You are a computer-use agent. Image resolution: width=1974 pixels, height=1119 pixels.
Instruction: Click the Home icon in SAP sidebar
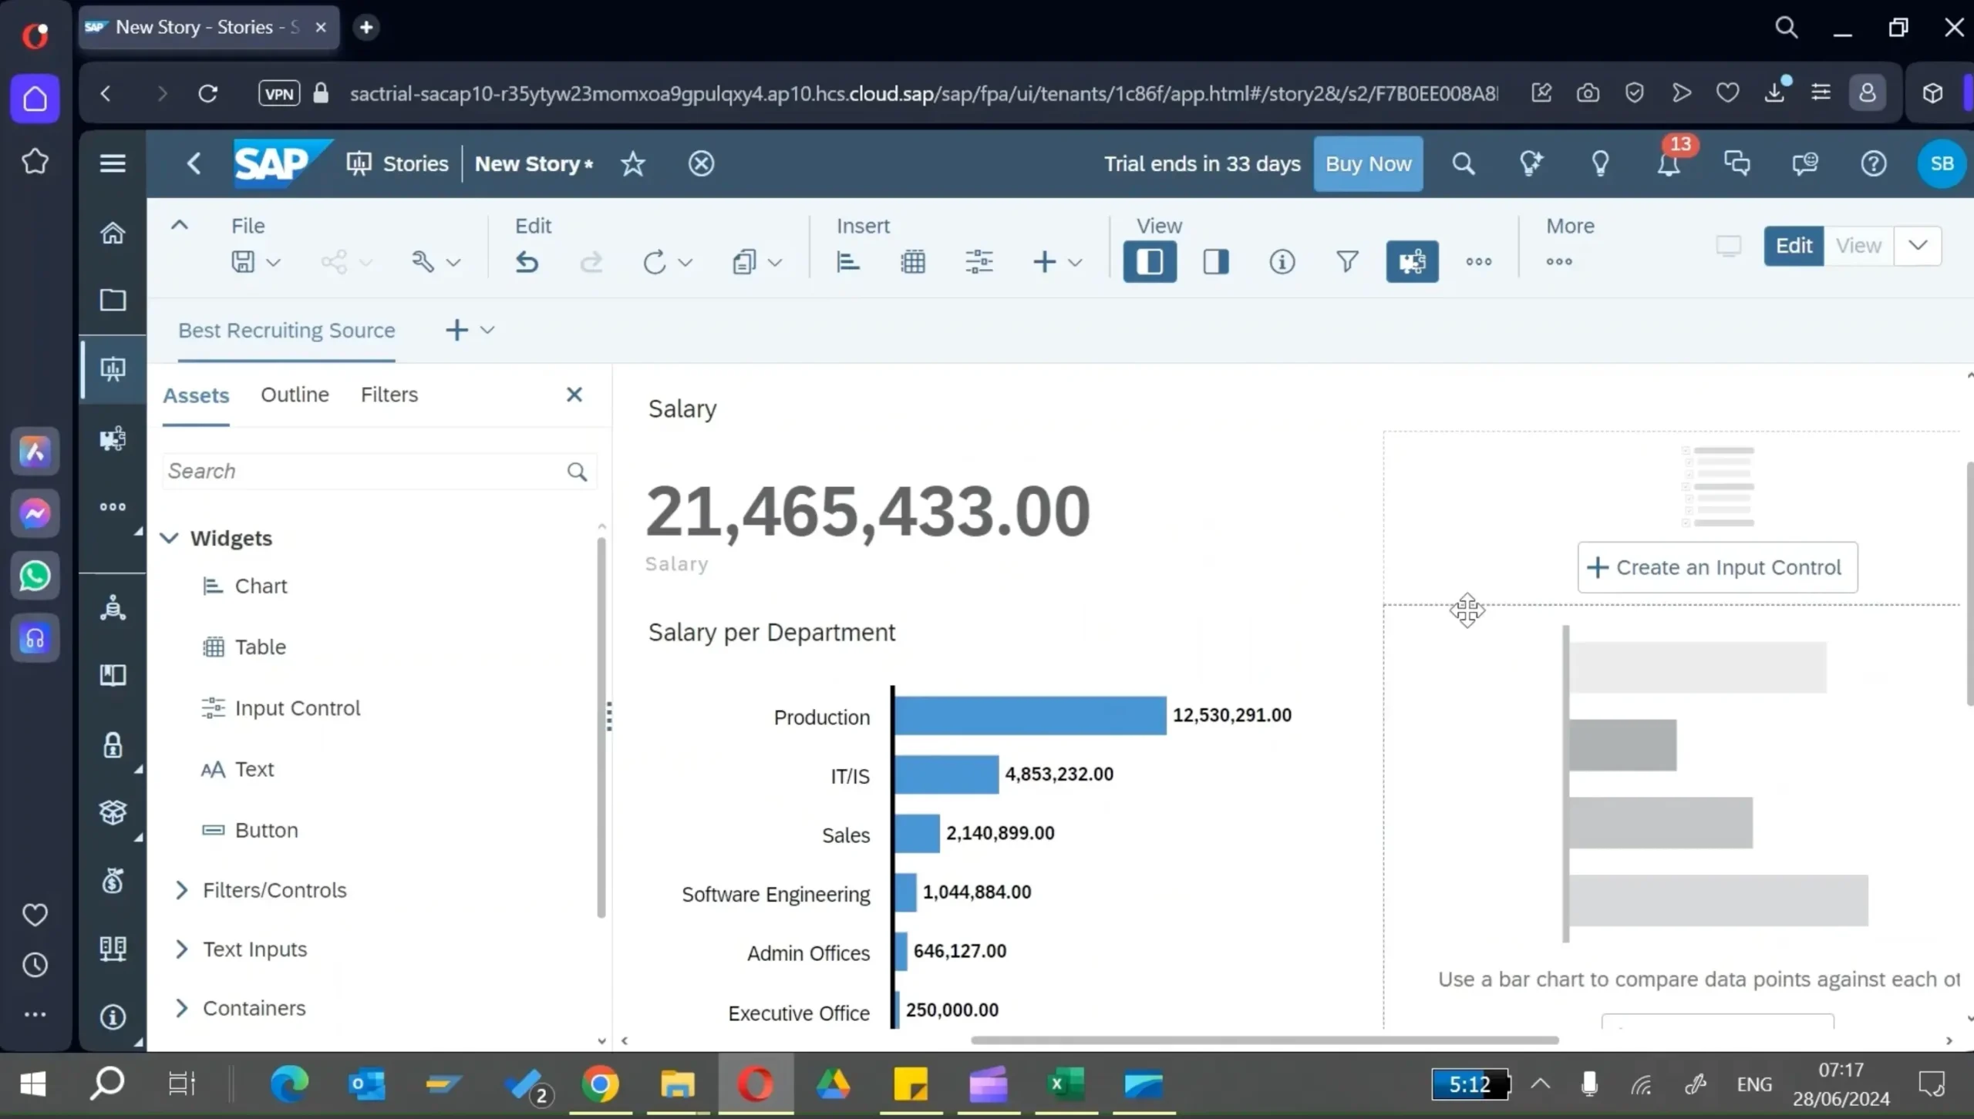point(113,233)
